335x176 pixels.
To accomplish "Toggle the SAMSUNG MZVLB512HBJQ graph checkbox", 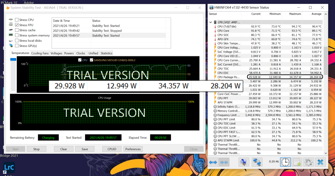I will [x=91, y=60].
